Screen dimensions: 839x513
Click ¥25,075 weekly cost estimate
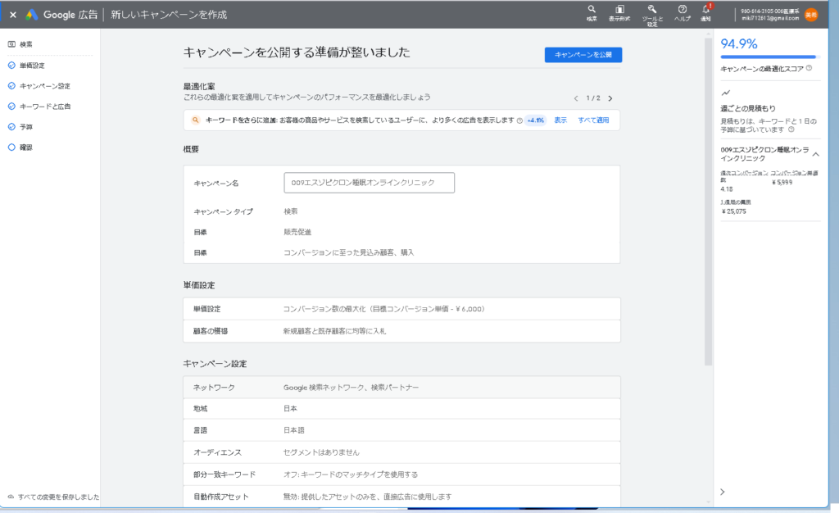click(x=733, y=211)
